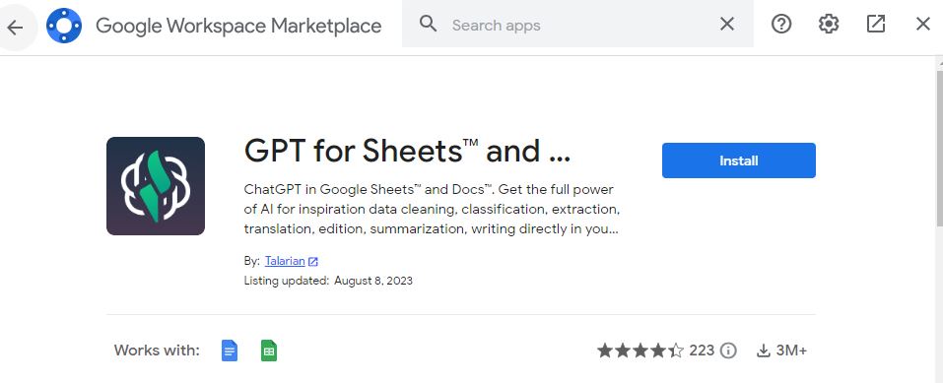Click the "GPT for Sheets™ and ..." title
The width and height of the screenshot is (943, 383).
[x=407, y=151]
